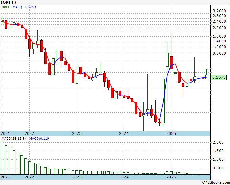Image resolution: width=230 pixels, height=185 pixels.
Task: Click the MACD(26,12,9) indicator label
Action: 14,138
